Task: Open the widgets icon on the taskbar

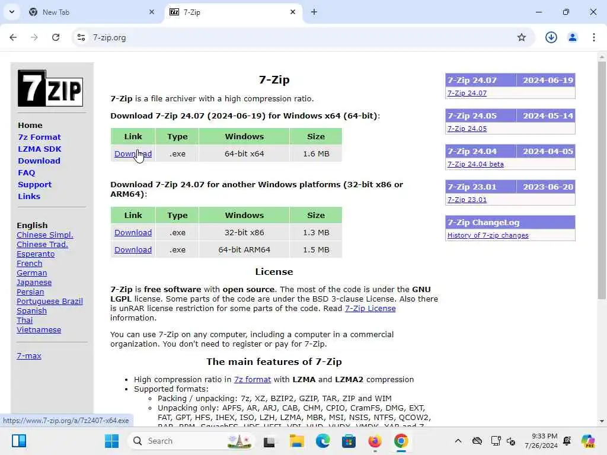Action: [19, 441]
